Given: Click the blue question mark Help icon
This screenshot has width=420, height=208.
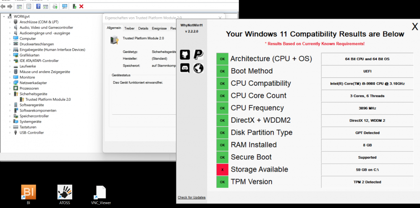Looking at the screenshot, I should [38, 6].
